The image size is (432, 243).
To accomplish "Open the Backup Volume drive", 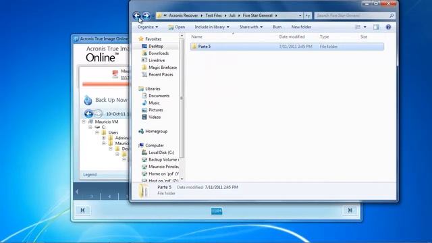I will point(163,160).
